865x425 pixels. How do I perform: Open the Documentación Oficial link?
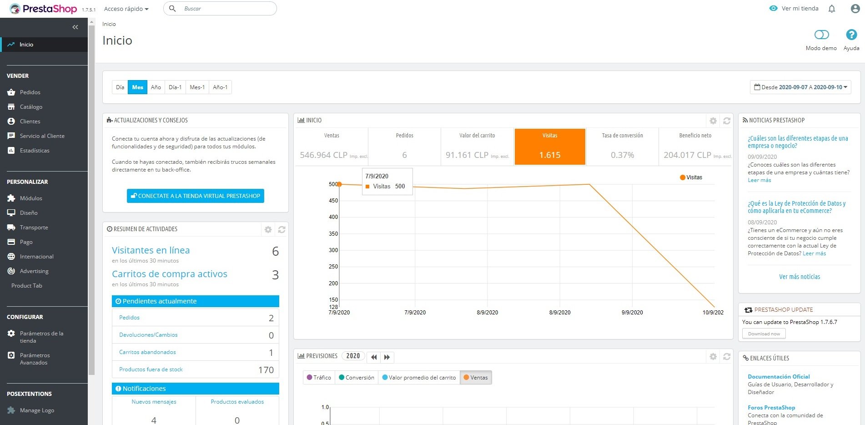[x=779, y=377]
